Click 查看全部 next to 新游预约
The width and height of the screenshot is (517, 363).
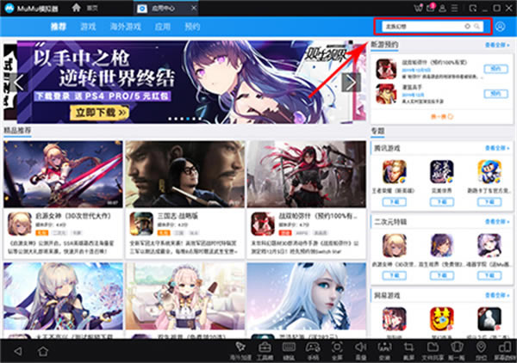497,45
